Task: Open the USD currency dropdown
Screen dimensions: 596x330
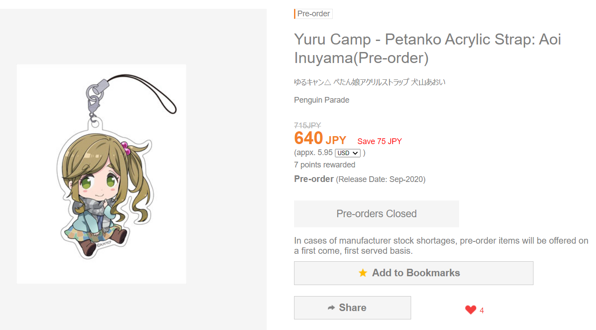Action: point(348,153)
